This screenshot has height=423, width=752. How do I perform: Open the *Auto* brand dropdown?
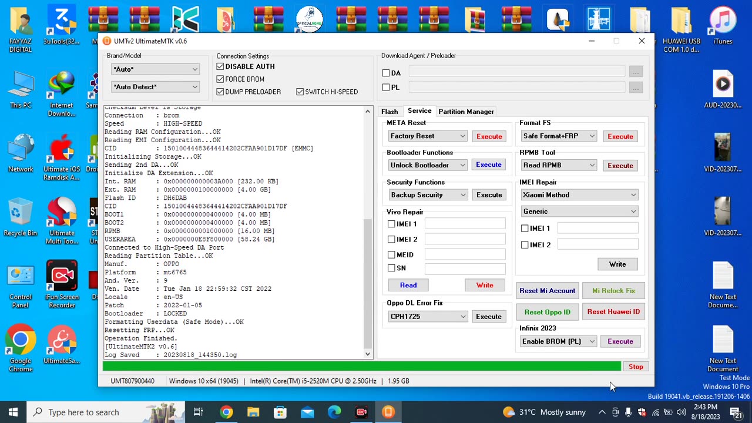coord(156,69)
